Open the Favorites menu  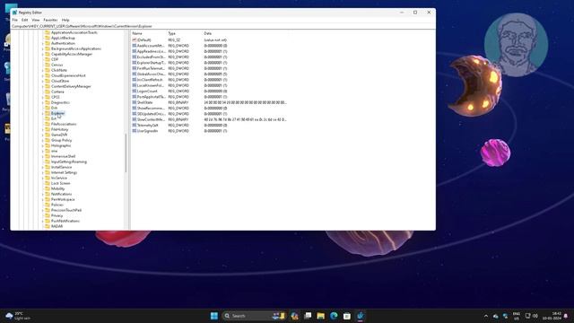tap(50, 20)
